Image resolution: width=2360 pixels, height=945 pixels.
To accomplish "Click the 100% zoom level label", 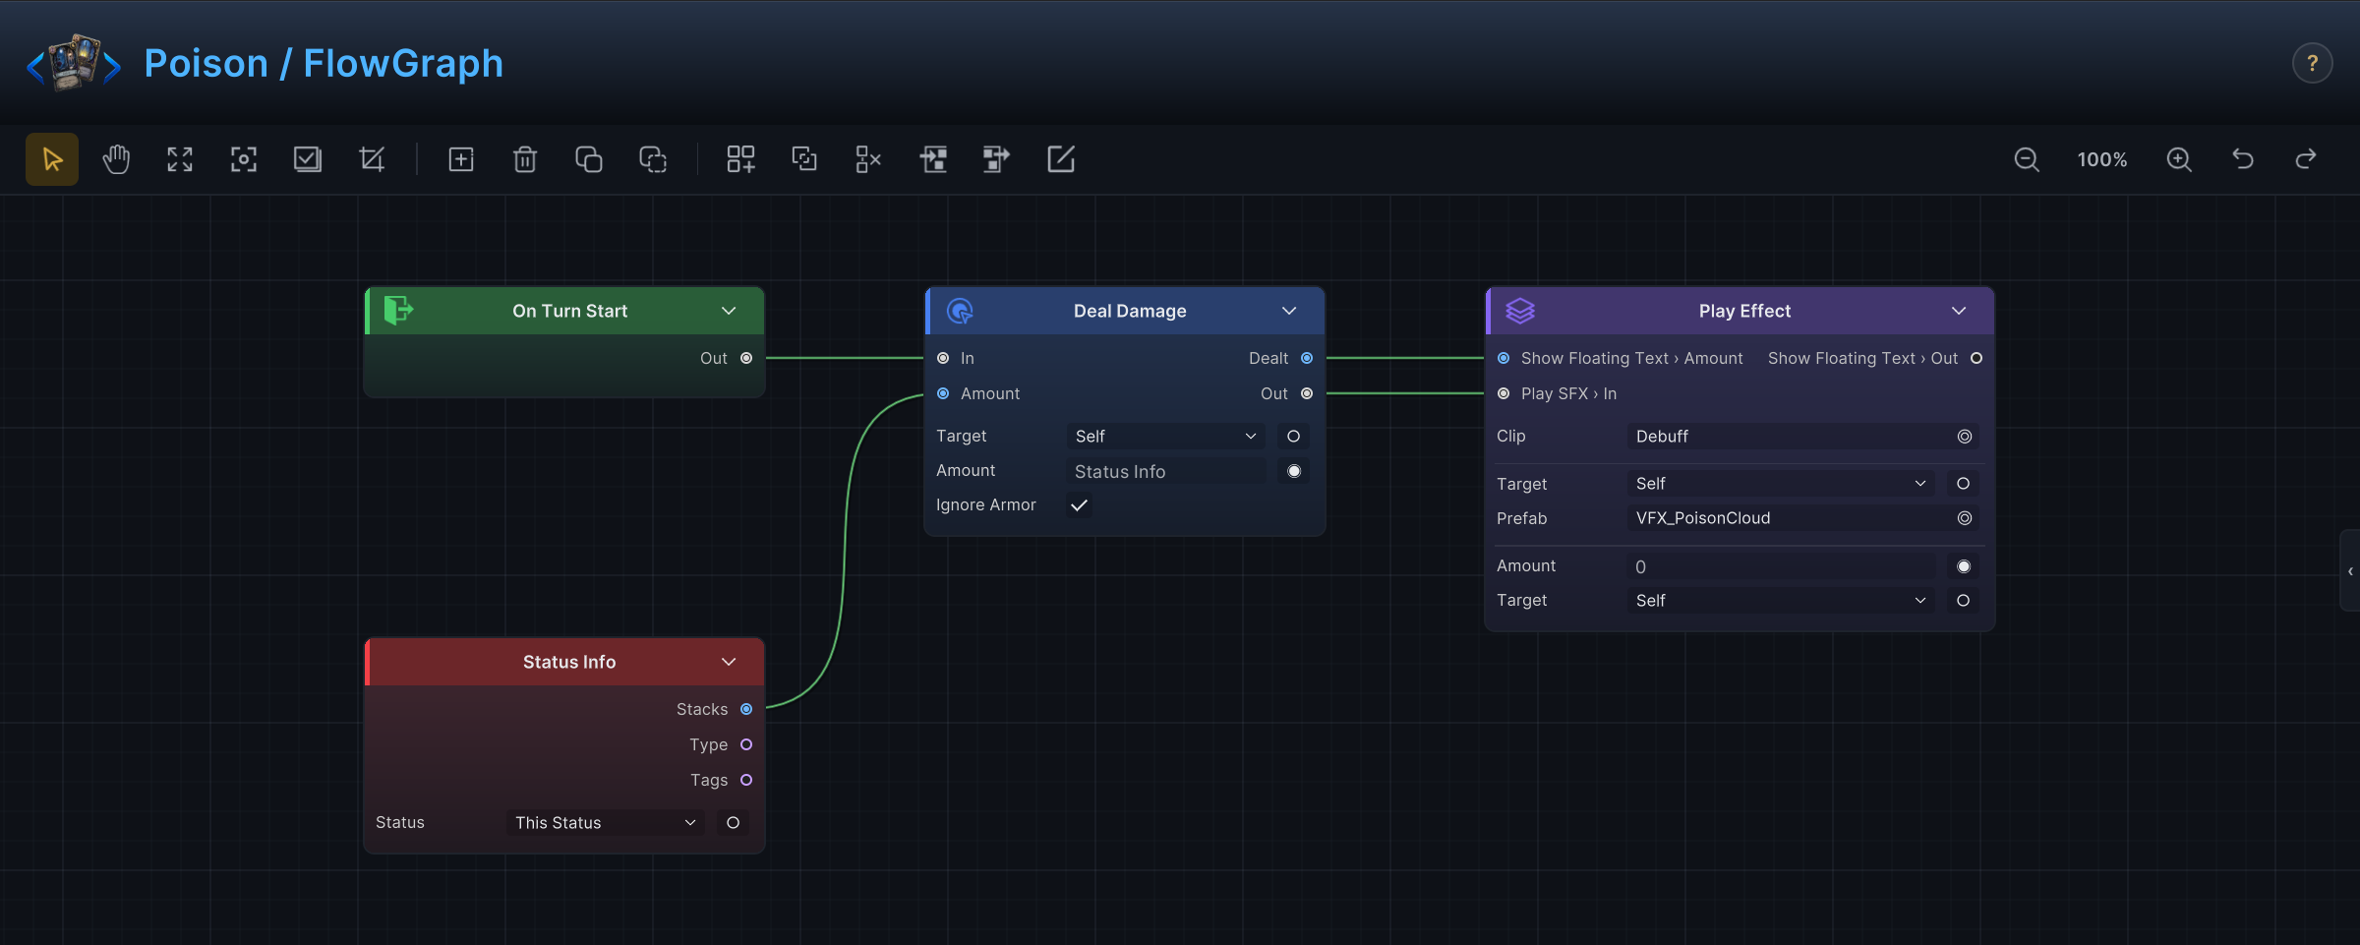I will [2102, 159].
